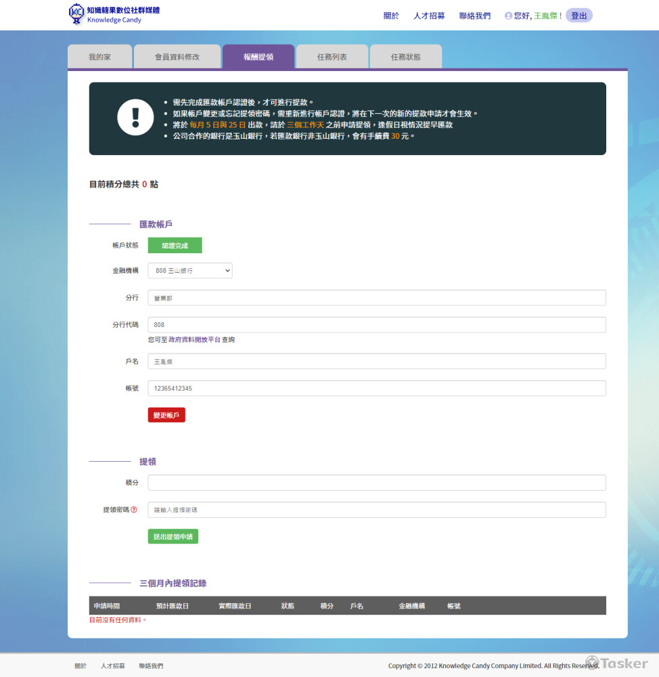Click the exclamation warning icon in notice

click(135, 117)
